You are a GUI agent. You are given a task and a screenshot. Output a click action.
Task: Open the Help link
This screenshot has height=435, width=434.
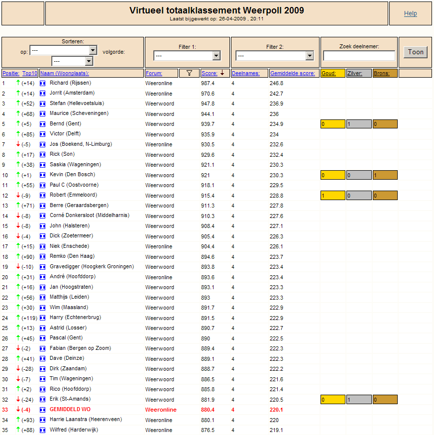pyautogui.click(x=411, y=13)
